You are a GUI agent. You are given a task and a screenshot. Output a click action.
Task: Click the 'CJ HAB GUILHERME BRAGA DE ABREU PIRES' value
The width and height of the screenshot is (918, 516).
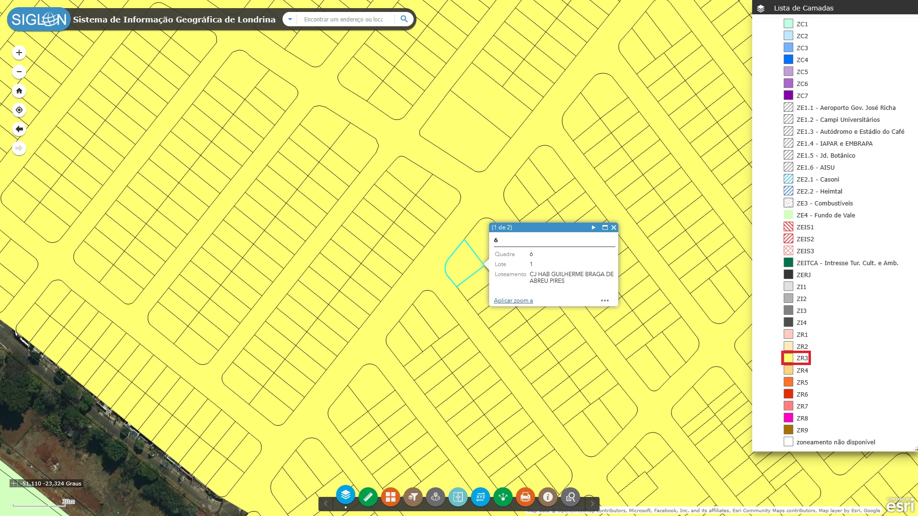[571, 278]
